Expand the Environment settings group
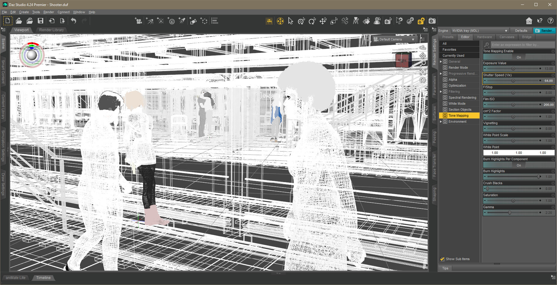 coord(441,121)
